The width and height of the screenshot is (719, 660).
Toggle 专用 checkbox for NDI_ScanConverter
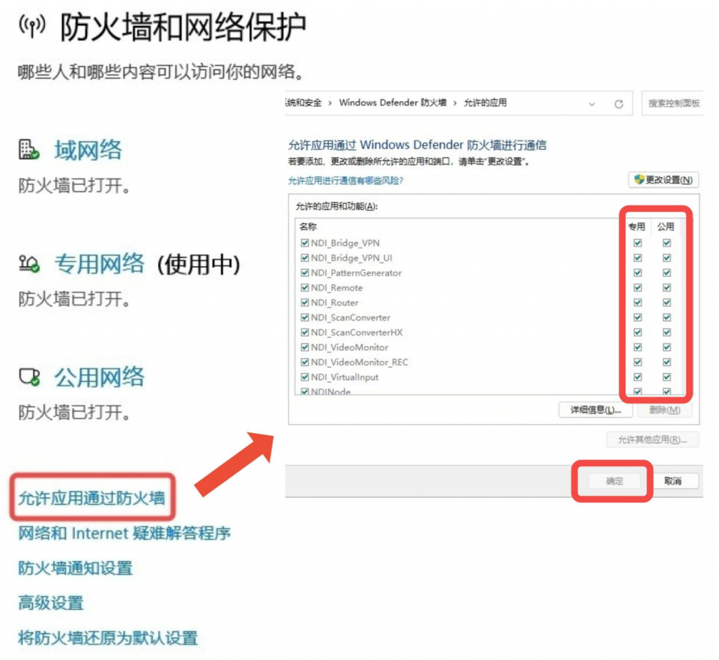(x=638, y=317)
